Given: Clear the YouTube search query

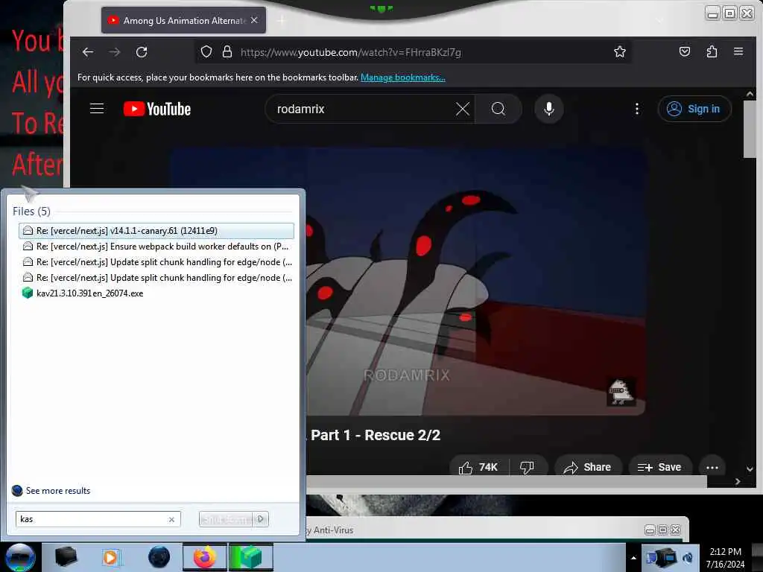Looking at the screenshot, I should coord(463,109).
